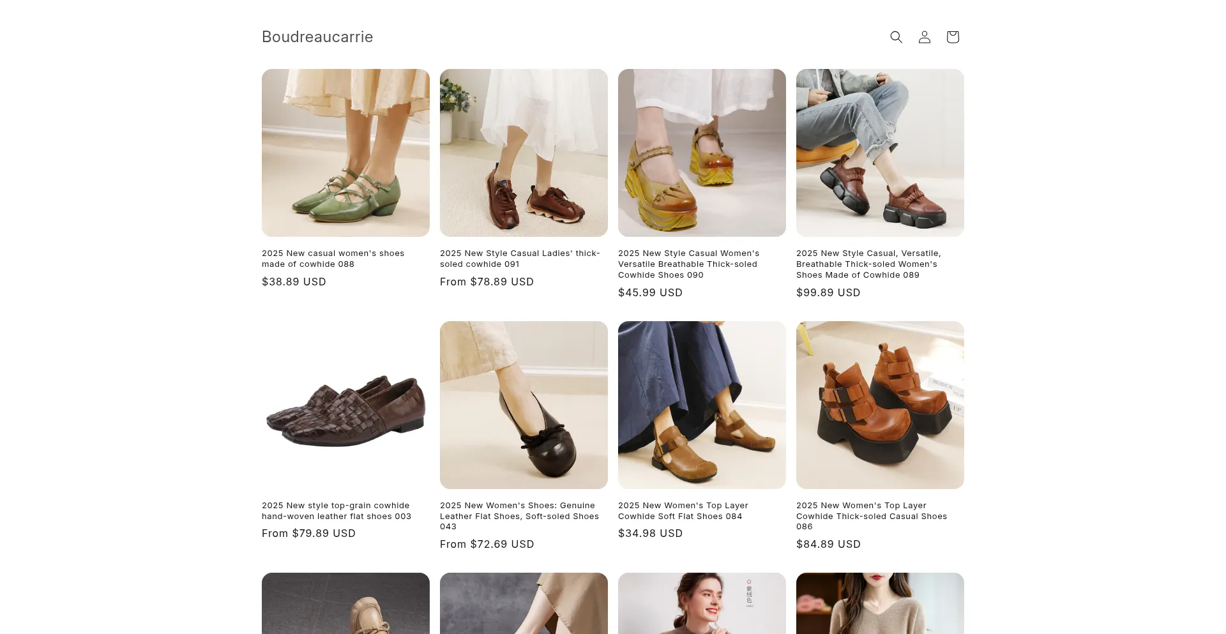This screenshot has height=634, width=1226.
Task: Click title 'Cowhide Thick-soled Casual Shoes 086'
Action: click(x=872, y=516)
